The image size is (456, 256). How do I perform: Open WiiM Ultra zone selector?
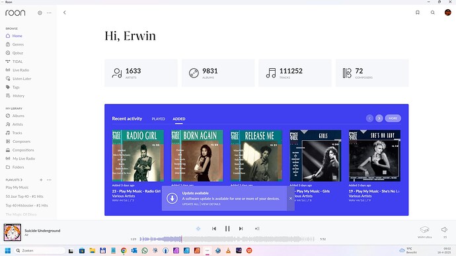tap(424, 232)
